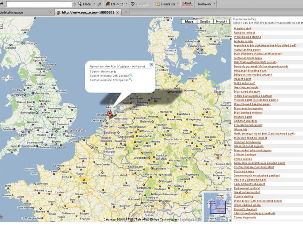Click the favicon of the zoo tab

(x=59, y=12)
